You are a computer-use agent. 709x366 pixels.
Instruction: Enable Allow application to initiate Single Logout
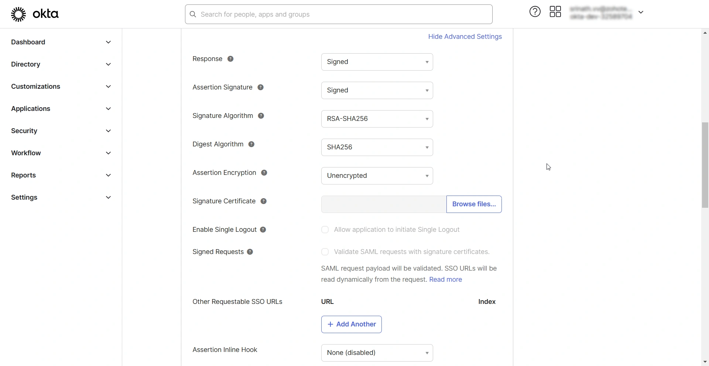pos(325,230)
